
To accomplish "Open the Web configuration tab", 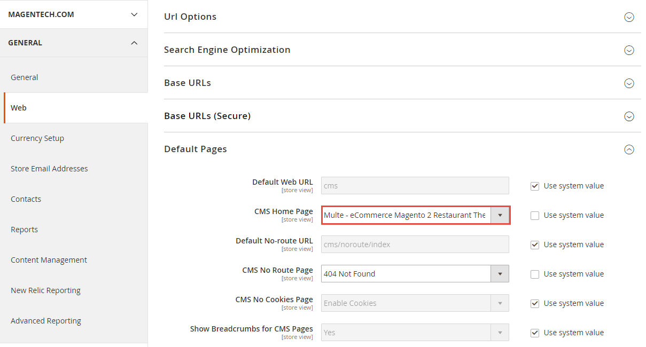I will coord(19,108).
